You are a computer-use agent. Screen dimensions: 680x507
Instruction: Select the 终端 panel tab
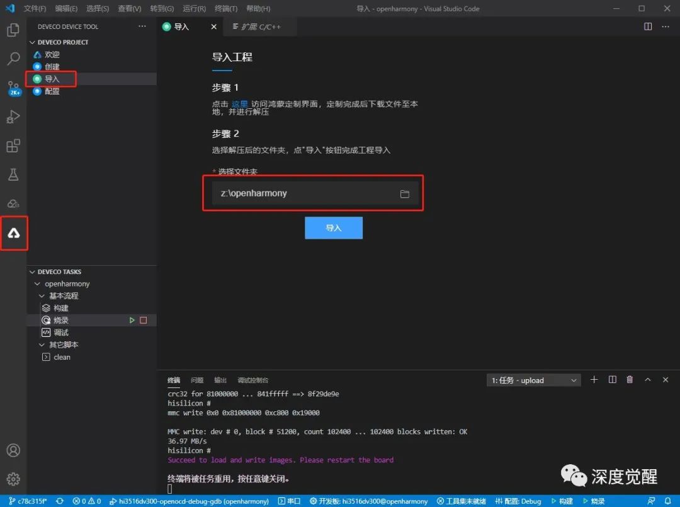174,380
